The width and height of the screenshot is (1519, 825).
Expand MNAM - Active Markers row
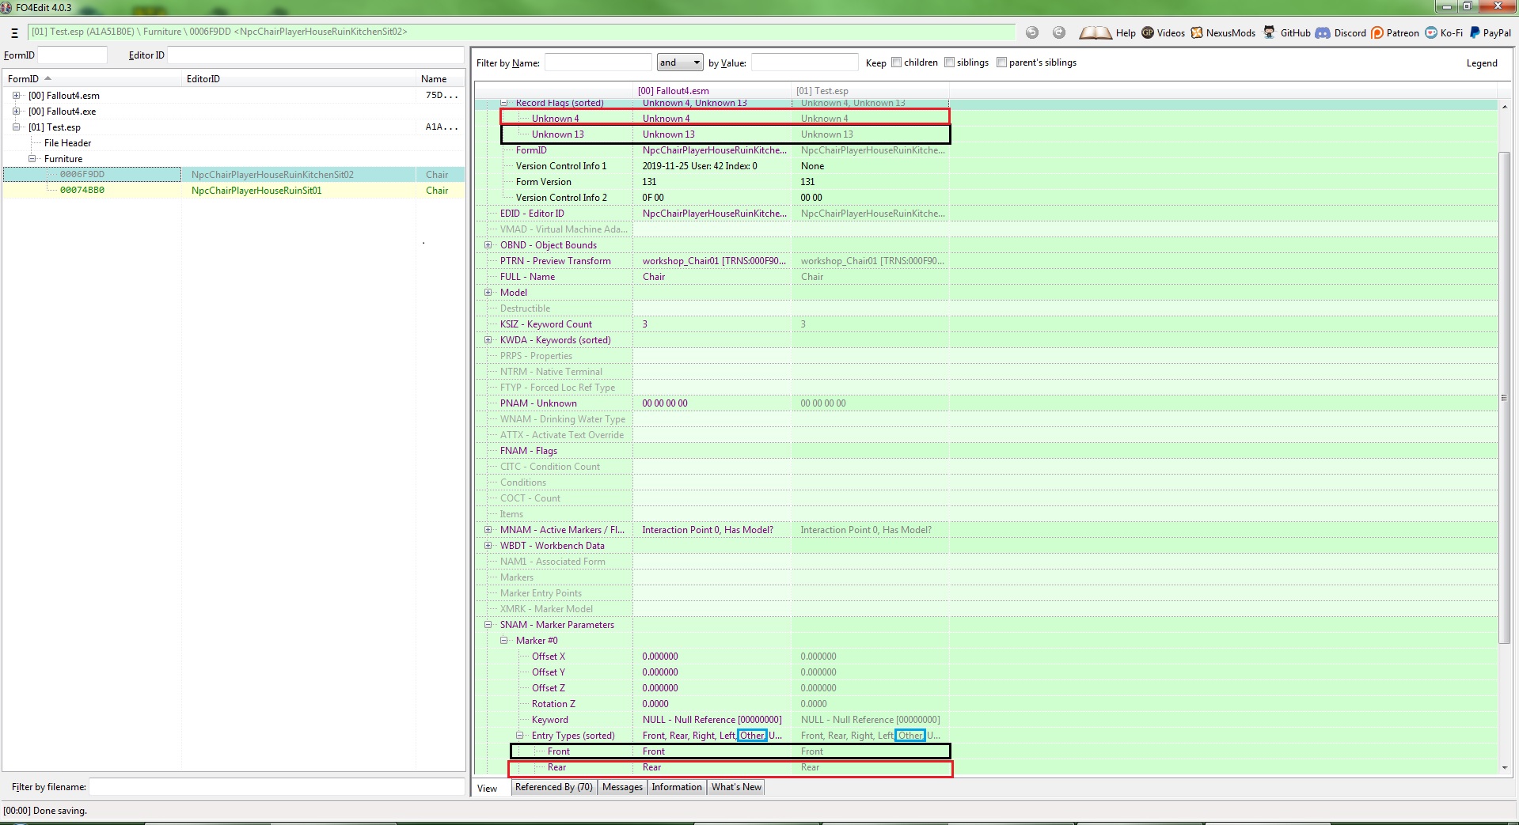coord(488,530)
